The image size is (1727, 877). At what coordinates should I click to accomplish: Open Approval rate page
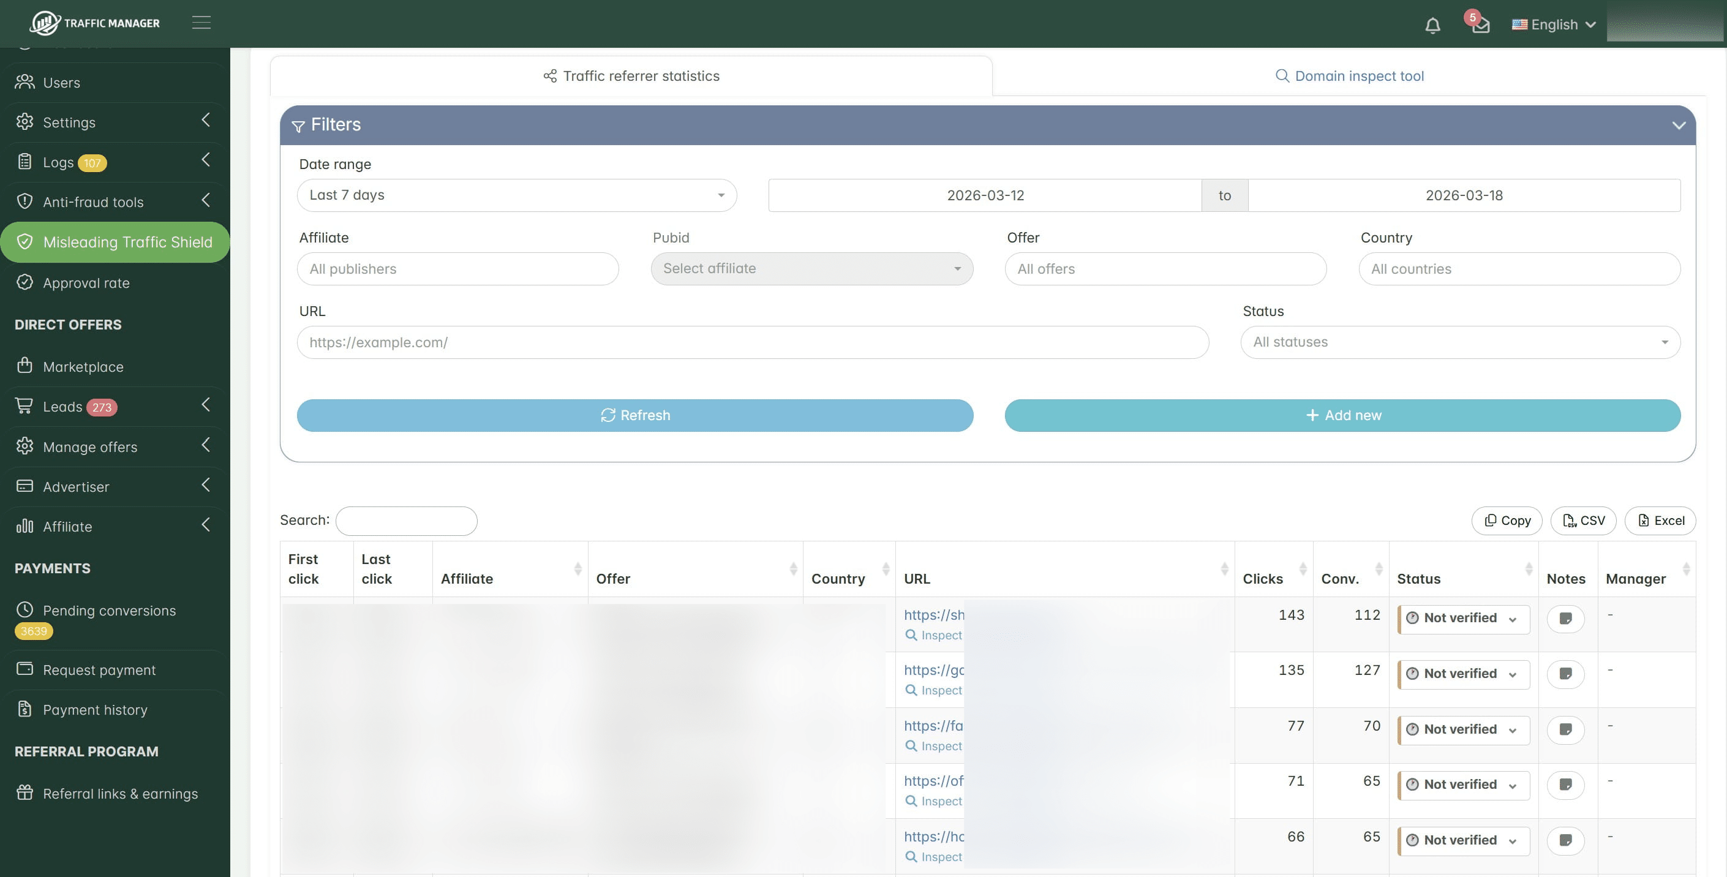(115, 283)
